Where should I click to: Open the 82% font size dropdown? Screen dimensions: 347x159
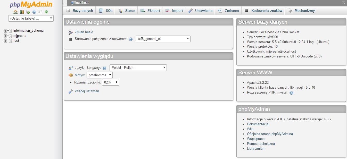[111, 82]
